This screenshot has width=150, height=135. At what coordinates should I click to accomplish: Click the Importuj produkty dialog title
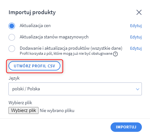[32, 13]
